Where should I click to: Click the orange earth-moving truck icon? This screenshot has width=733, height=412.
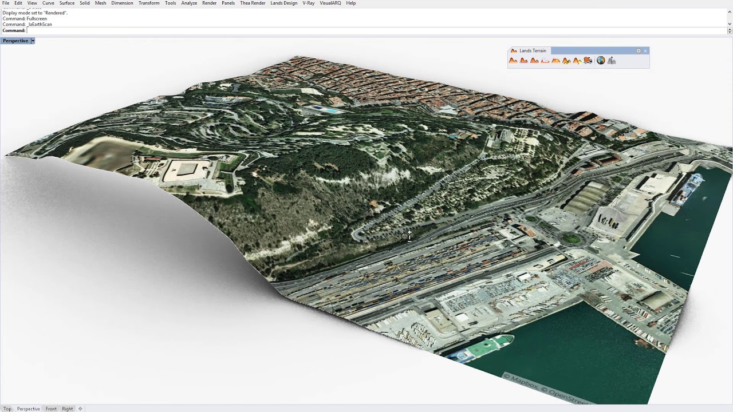[588, 61]
